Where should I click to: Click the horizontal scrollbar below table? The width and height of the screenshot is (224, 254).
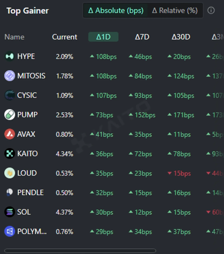(x=80, y=251)
